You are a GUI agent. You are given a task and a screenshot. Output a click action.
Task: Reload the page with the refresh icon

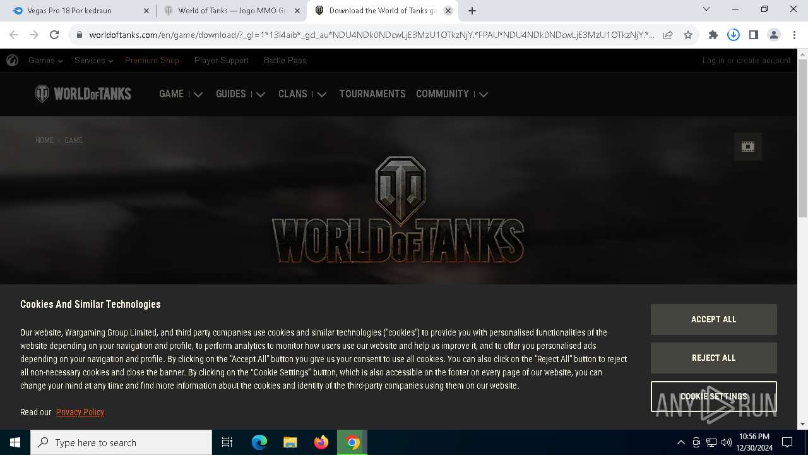[x=54, y=35]
